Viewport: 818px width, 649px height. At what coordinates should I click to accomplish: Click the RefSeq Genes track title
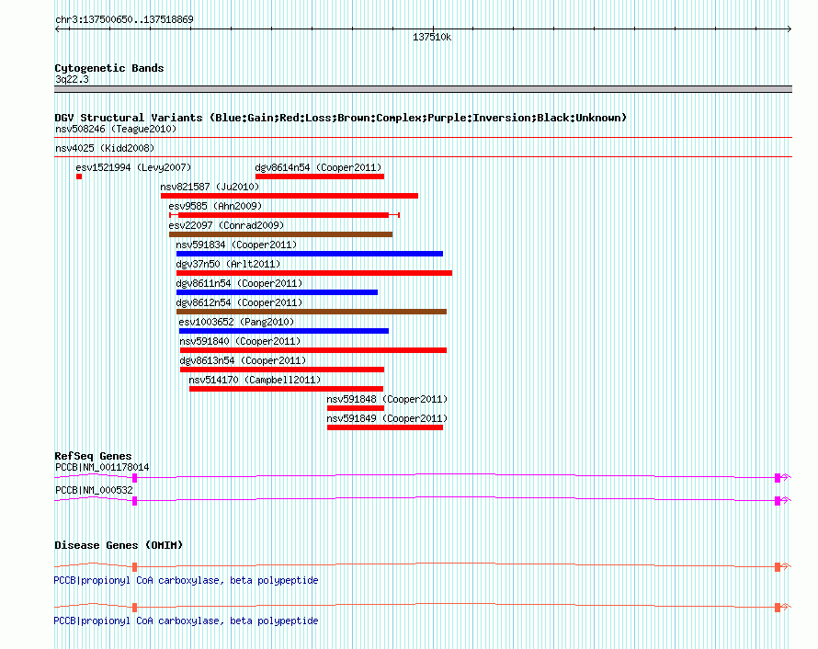(93, 456)
